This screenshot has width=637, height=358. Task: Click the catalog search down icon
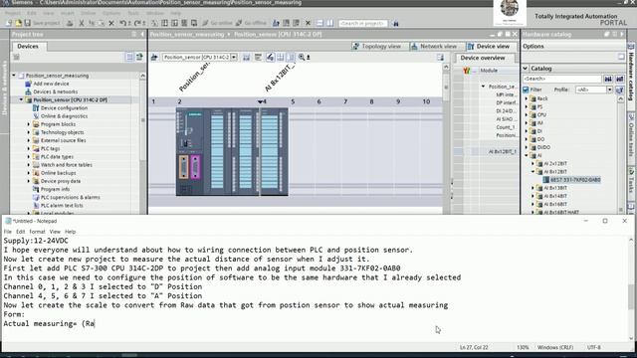coord(608,79)
